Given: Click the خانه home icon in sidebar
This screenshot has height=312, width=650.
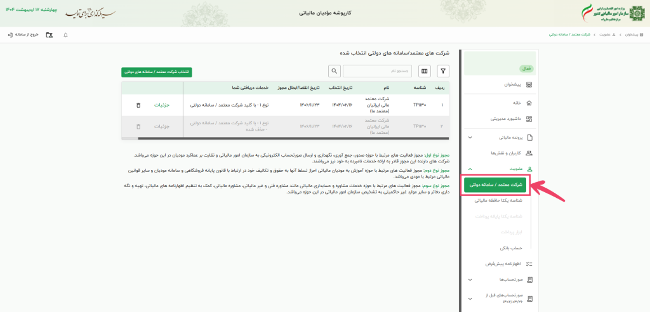Looking at the screenshot, I should 529,102.
